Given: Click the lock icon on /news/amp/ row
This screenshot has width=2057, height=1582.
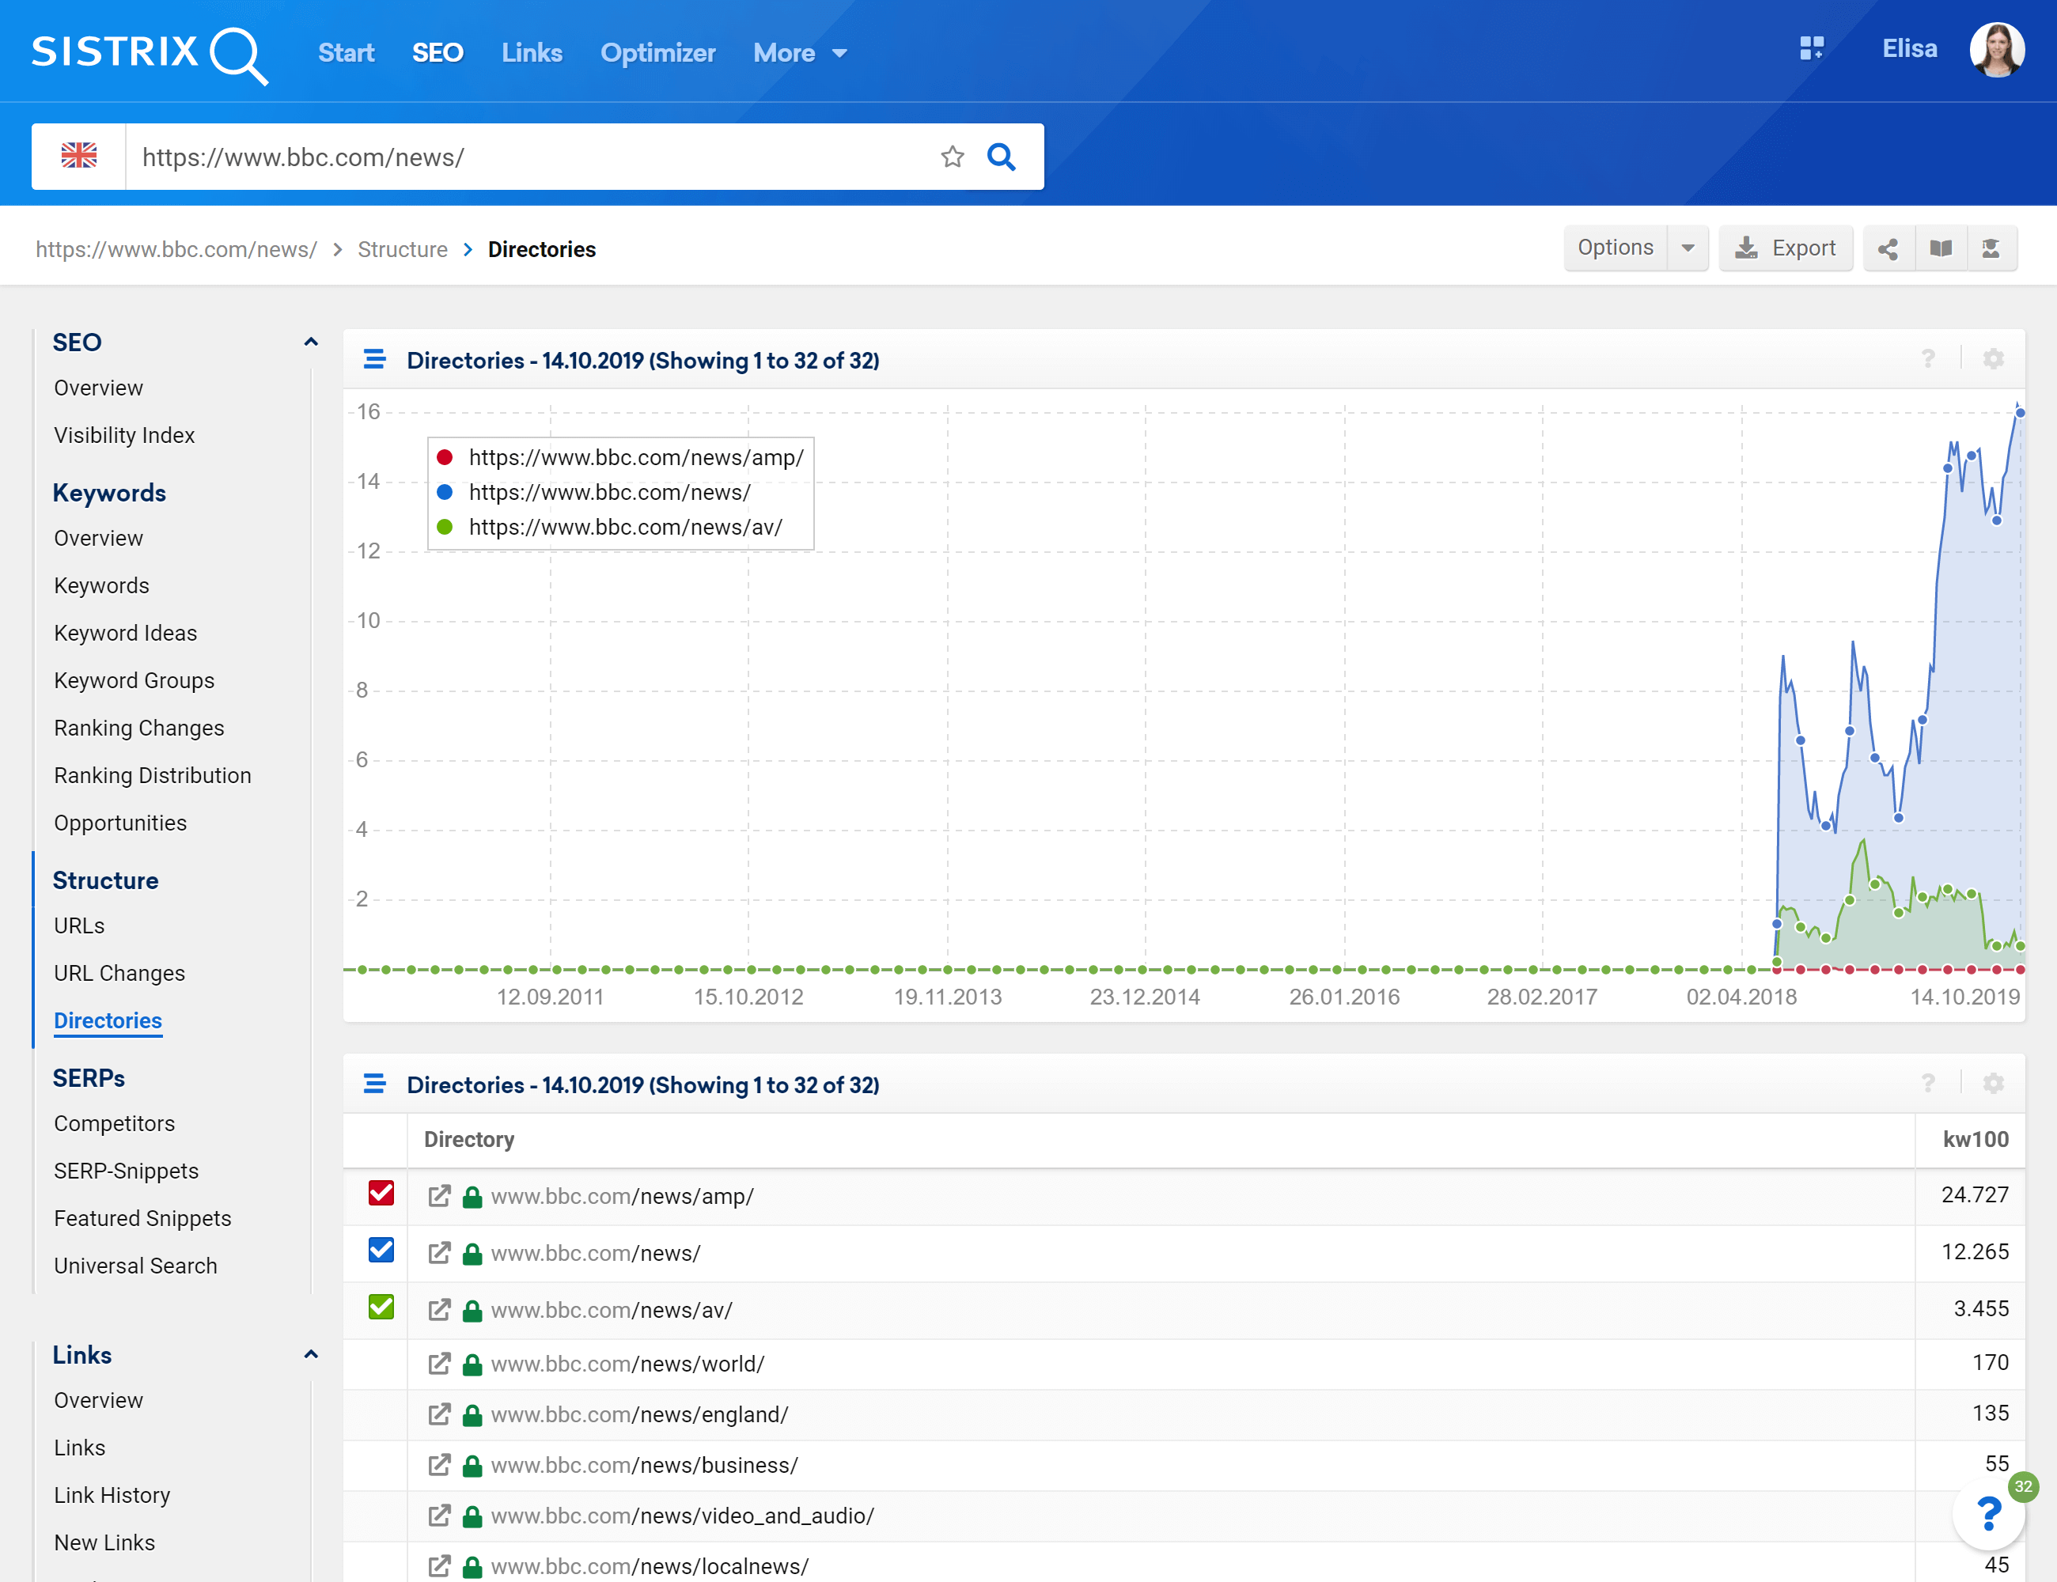Looking at the screenshot, I should pos(473,1197).
